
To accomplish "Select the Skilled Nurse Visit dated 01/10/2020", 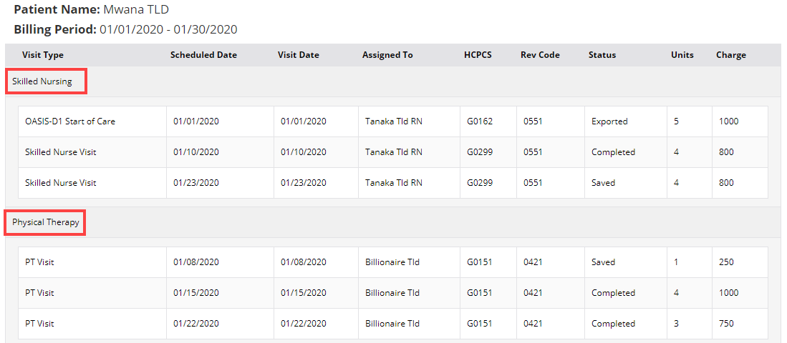I will point(393,151).
